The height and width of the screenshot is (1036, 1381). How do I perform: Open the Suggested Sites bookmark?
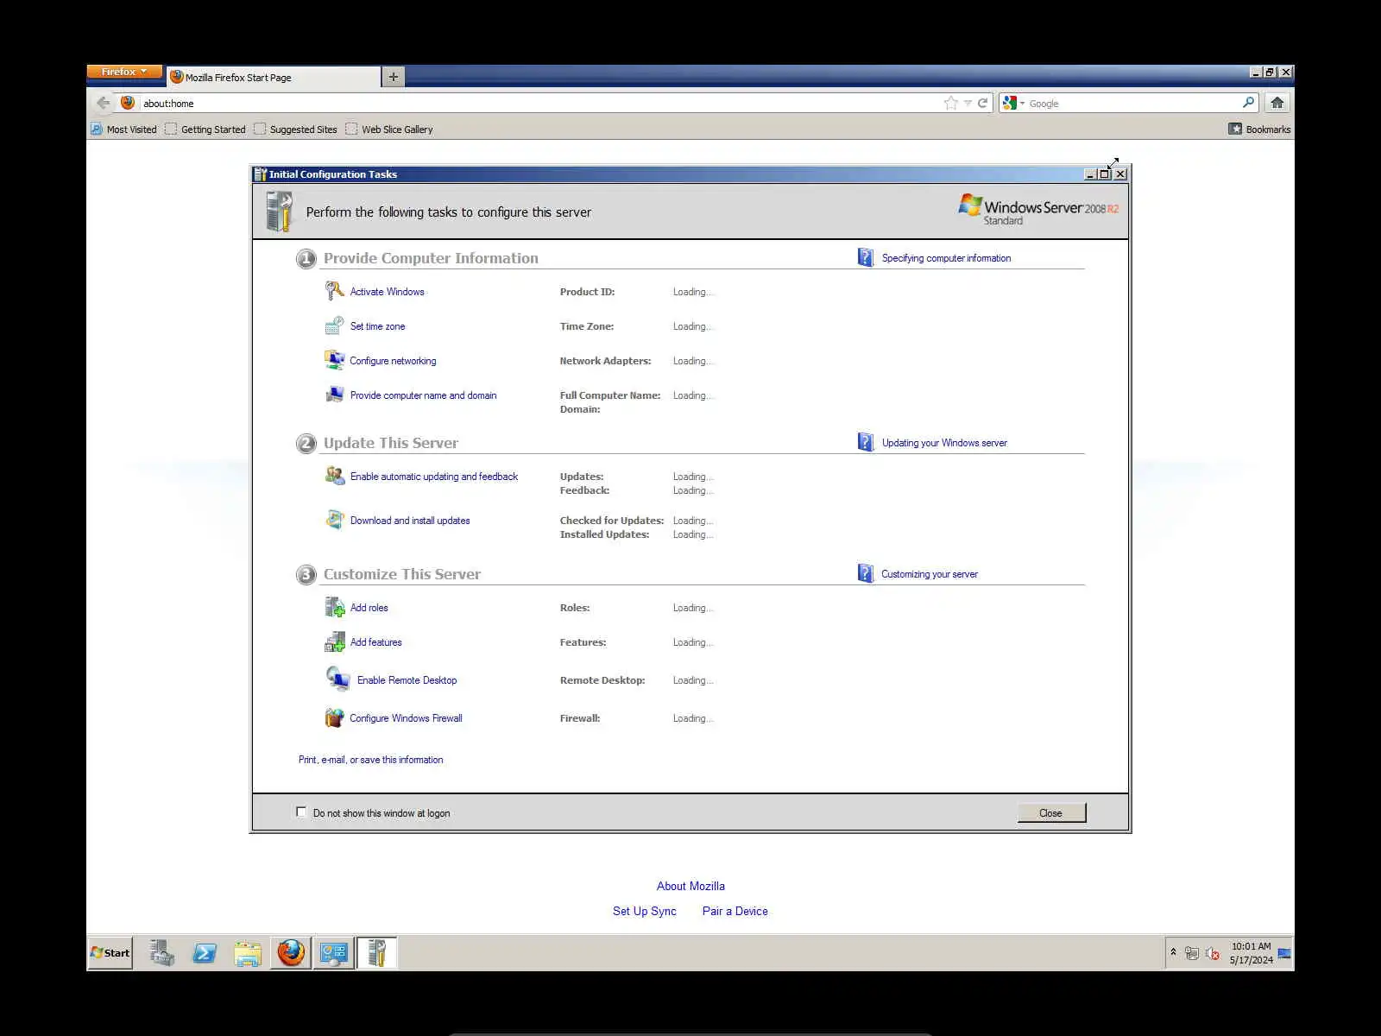[x=295, y=129]
